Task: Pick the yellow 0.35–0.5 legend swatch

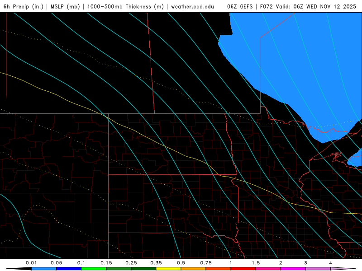Action: (x=168, y=269)
